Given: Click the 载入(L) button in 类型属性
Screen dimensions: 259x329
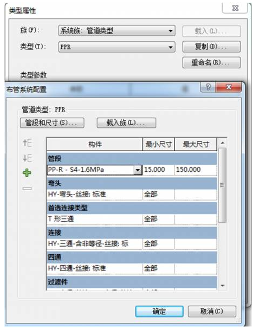Looking at the screenshot, I should click(211, 31).
